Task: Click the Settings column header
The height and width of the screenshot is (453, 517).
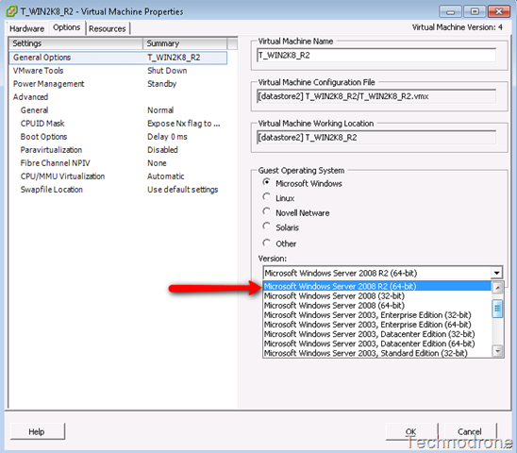Action: coord(75,43)
